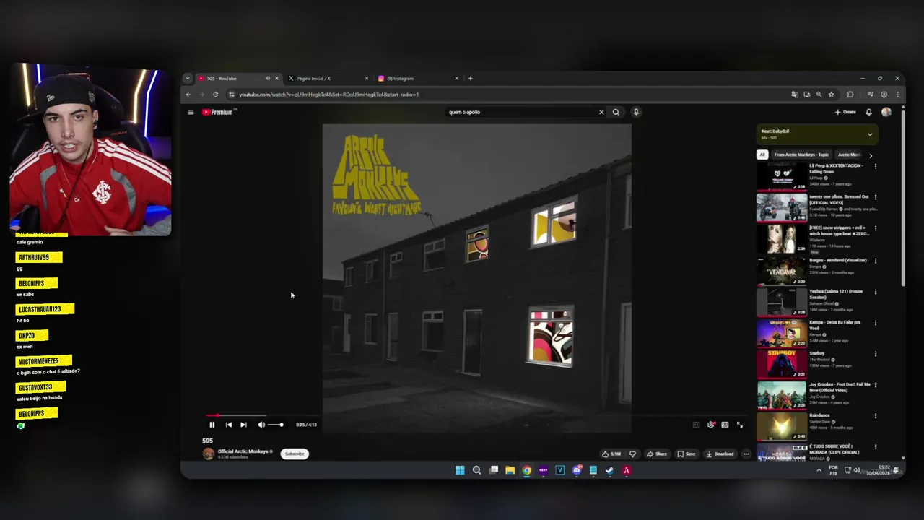Open the 'Borges - Vendaval (Visualizer)' title link
The width and height of the screenshot is (924, 520).
pyautogui.click(x=837, y=260)
